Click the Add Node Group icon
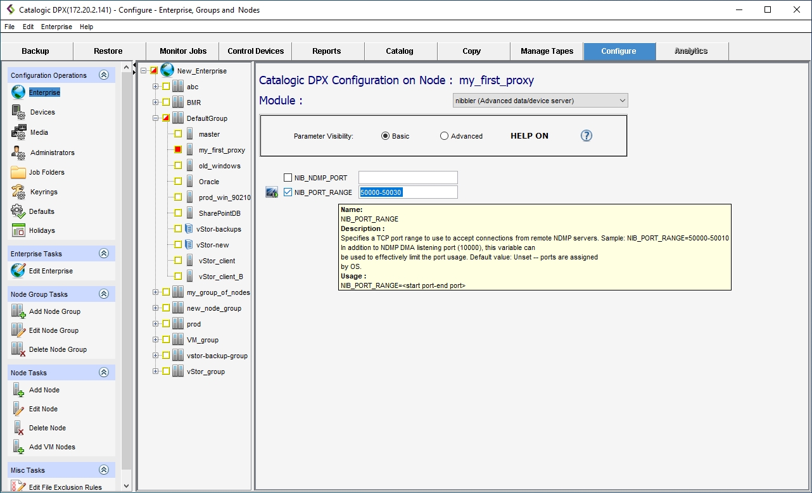Screen dimensions: 812x493 coord(18,311)
